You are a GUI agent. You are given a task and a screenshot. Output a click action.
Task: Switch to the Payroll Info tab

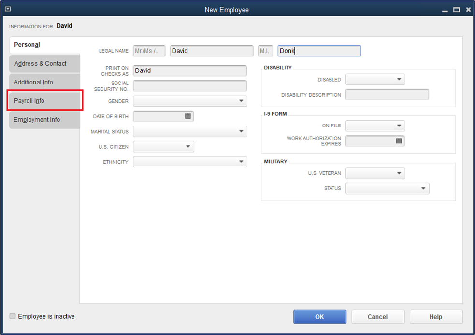point(44,101)
